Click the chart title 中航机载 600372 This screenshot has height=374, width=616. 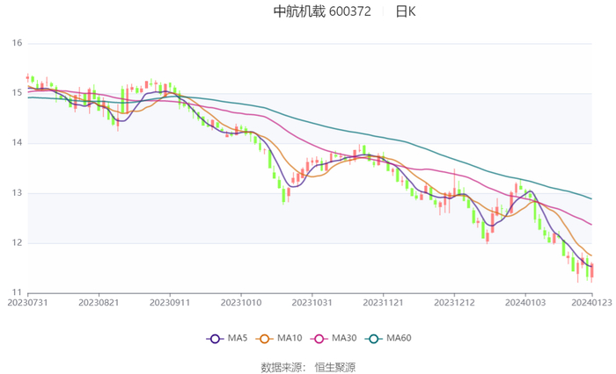coord(322,11)
